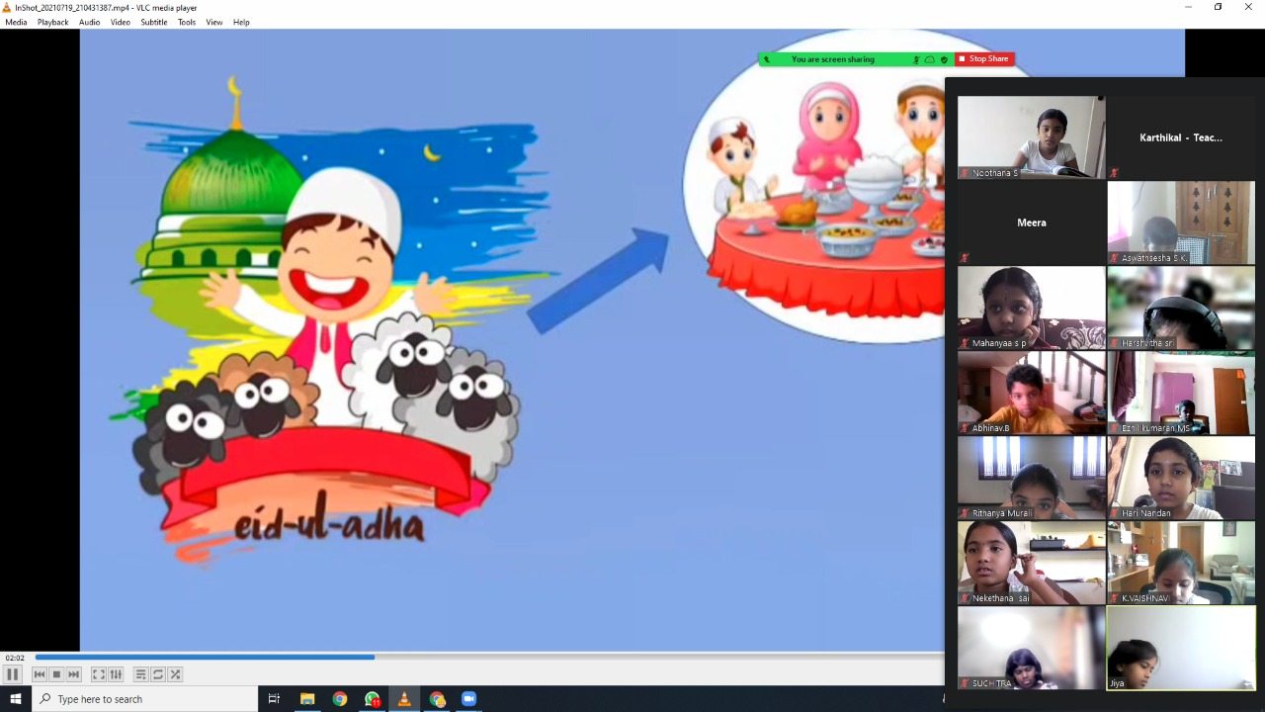The width and height of the screenshot is (1265, 712).
Task: Skip to next media in VLC
Action: tap(73, 674)
